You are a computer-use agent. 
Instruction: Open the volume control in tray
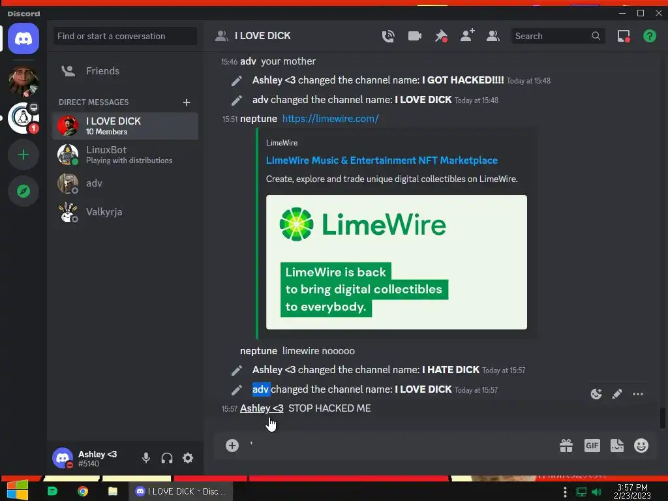tap(597, 492)
